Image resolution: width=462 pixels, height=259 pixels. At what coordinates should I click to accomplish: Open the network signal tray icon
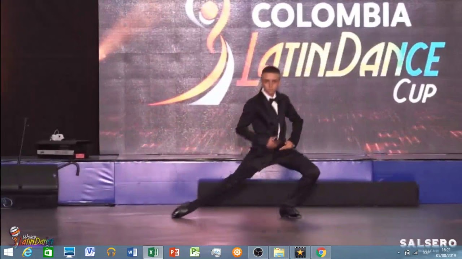point(415,253)
